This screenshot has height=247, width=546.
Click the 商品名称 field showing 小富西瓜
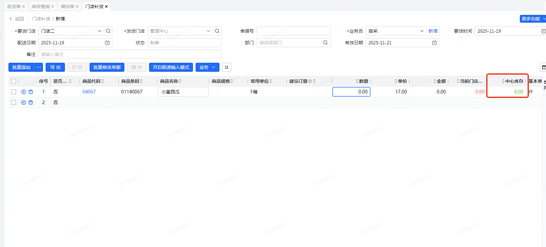[x=183, y=92]
